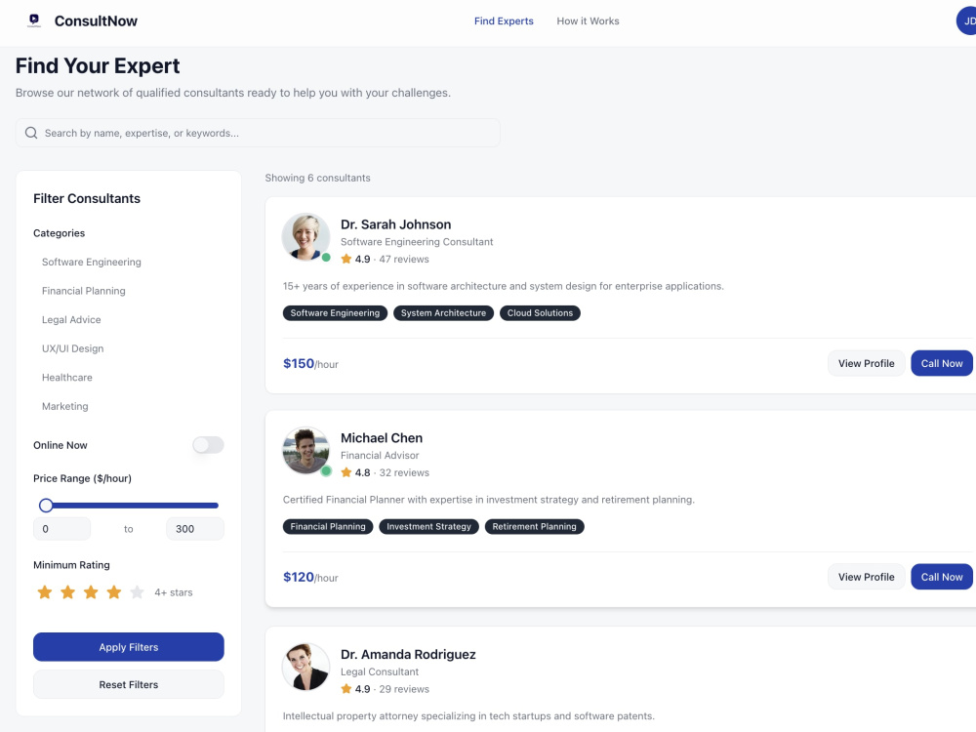Set minimum rating to four stars
Image resolution: width=976 pixels, height=732 pixels.
coord(114,592)
